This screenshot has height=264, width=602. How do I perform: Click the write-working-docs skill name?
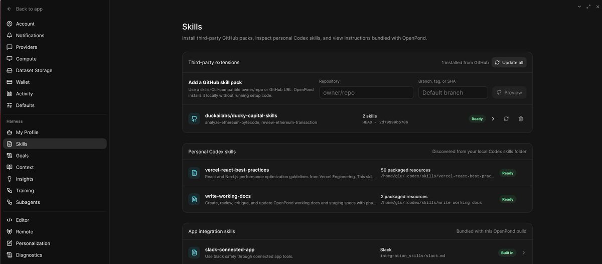[x=228, y=196]
